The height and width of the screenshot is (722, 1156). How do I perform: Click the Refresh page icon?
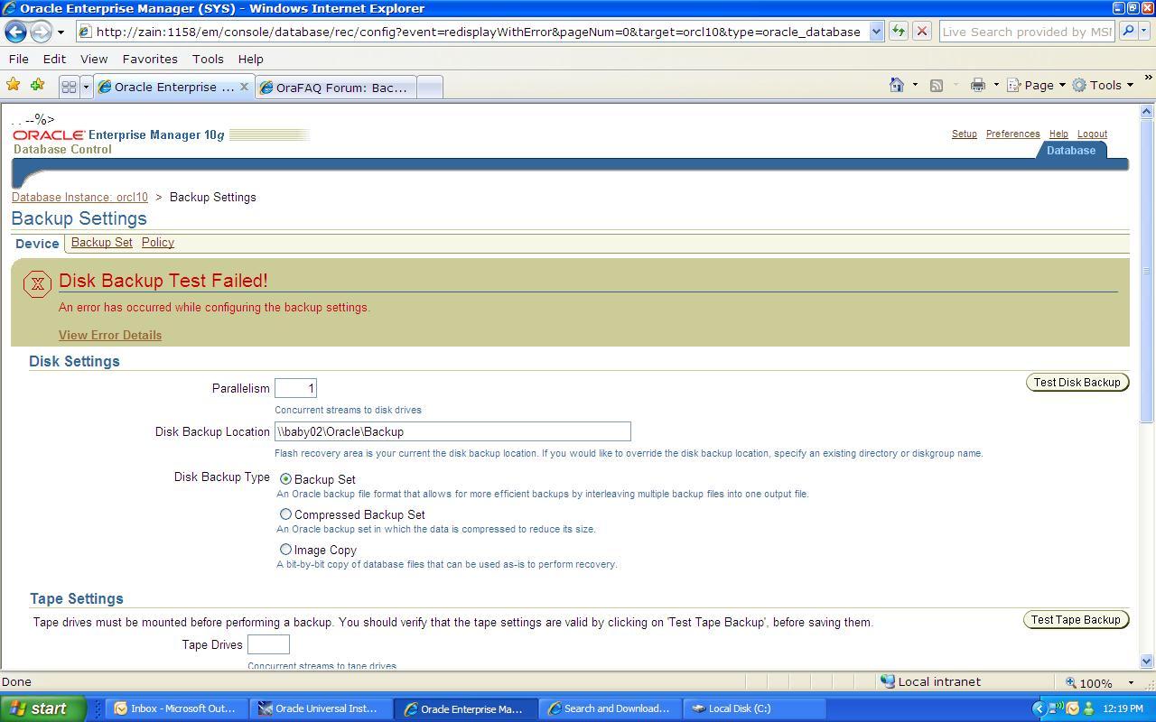[x=898, y=31]
